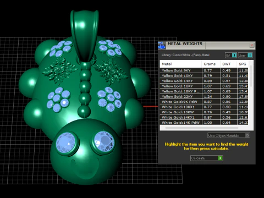The image size is (264, 198).
Task: Select the Yellow Gold:18KY row
Action: [204, 86]
